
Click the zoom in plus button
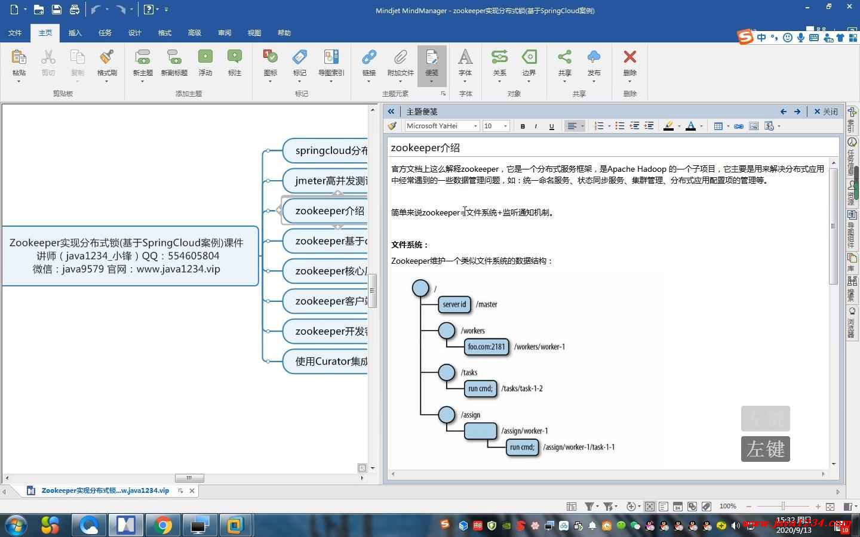(818, 507)
